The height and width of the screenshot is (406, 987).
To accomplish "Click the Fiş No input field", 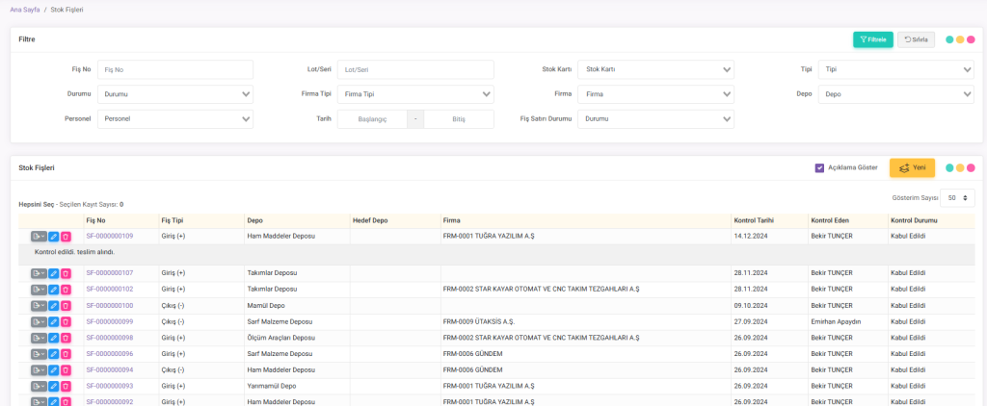I will pos(175,69).
